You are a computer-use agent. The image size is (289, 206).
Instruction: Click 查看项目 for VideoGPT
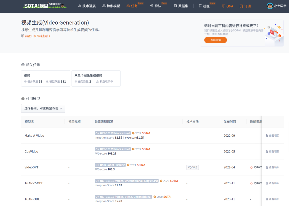[272, 167]
